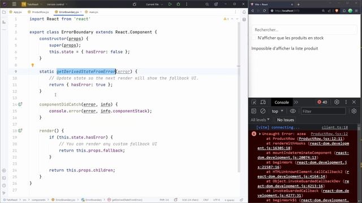Click the editor vertical scrollbar
Image resolution: width=362 pixels, height=203 pixels.
(239, 96)
